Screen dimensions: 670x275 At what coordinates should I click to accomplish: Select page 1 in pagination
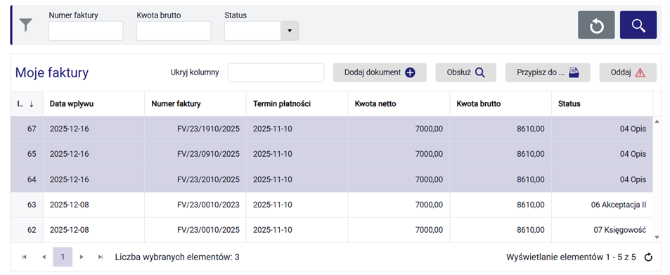point(63,257)
